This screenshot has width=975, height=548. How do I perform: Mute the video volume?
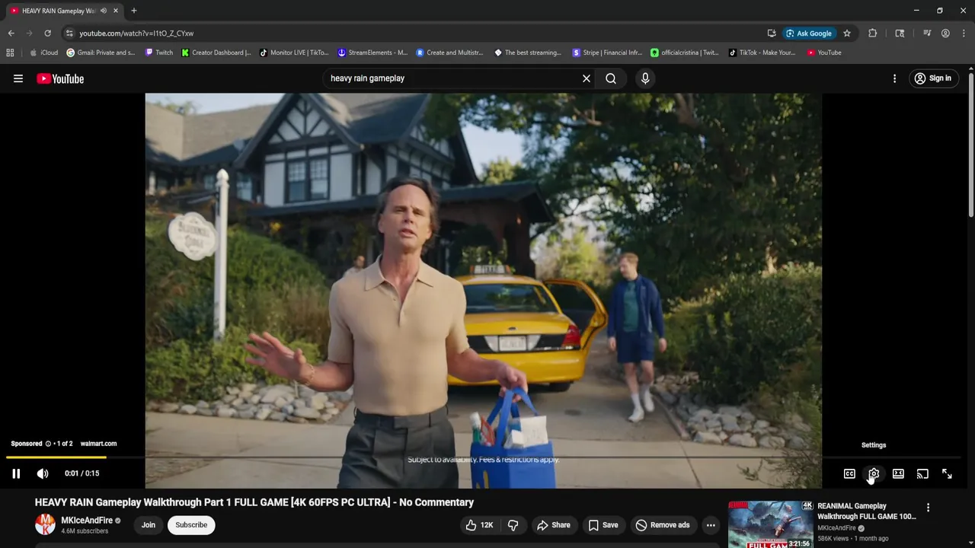[x=43, y=473]
